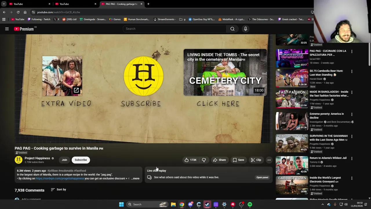This screenshot has height=209, width=371.
Task: Dislike the video with the thumbs down
Action: [204, 160]
